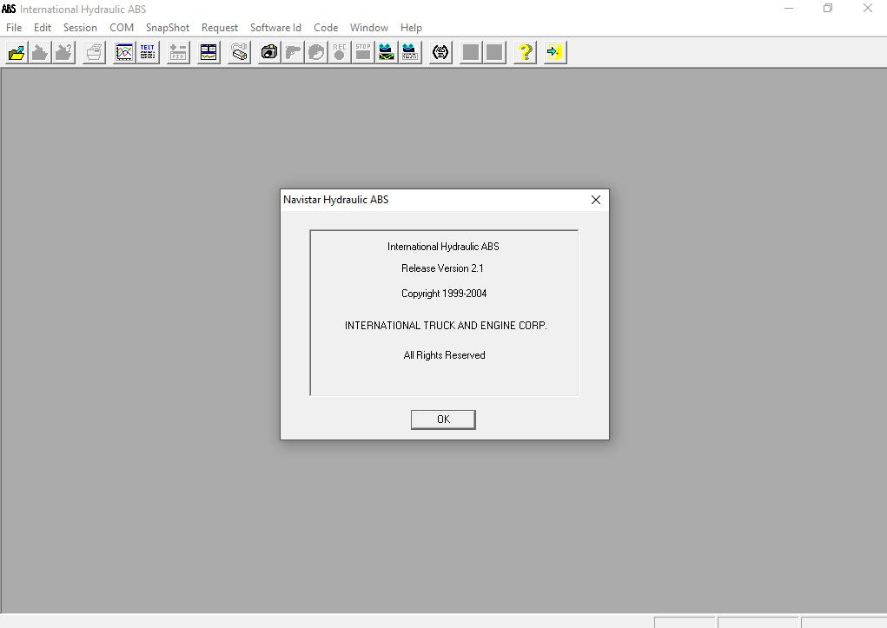Open the COM menu
This screenshot has height=628, width=887.
click(122, 28)
